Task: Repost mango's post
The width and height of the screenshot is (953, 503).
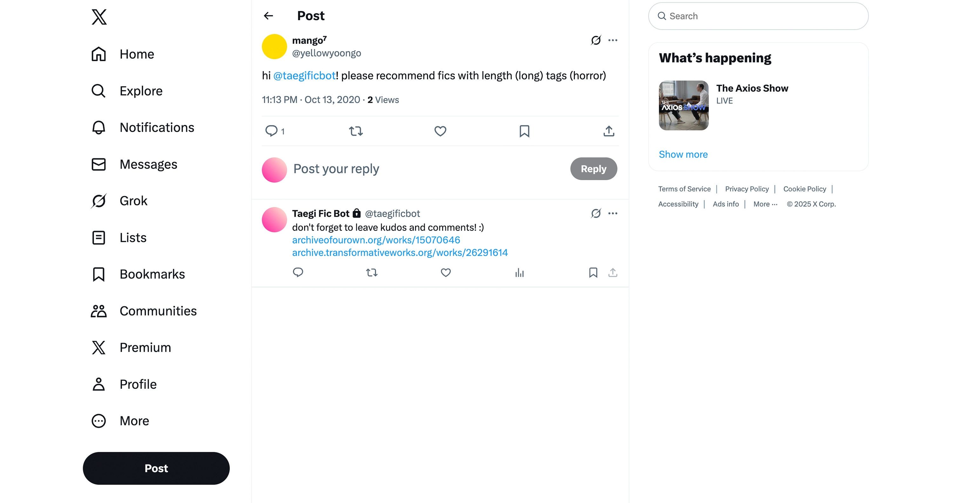Action: click(356, 131)
